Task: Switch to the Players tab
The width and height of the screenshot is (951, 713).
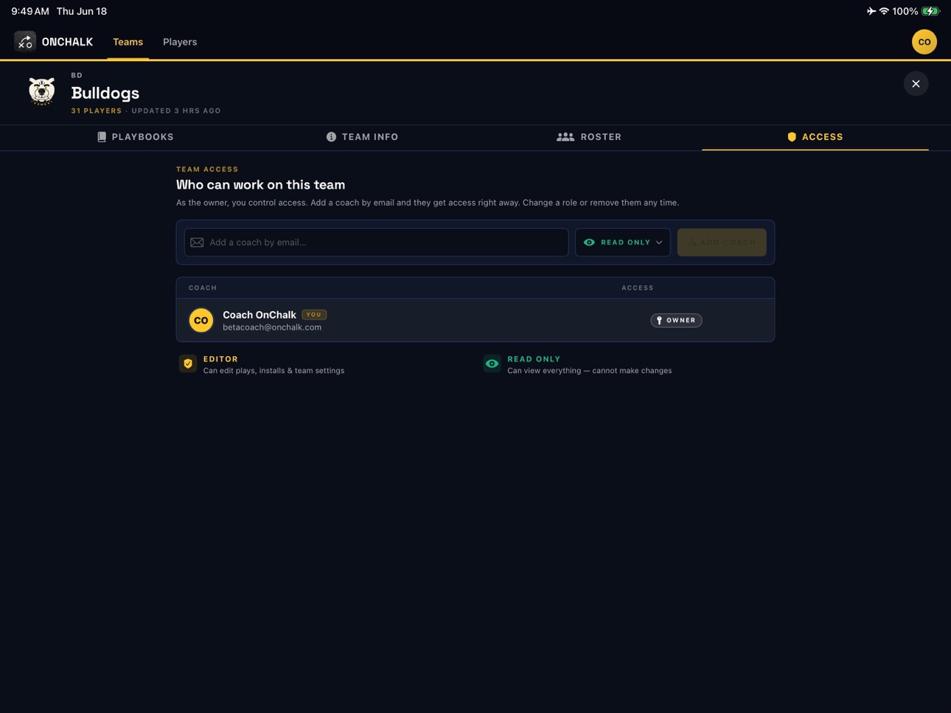Action: pyautogui.click(x=180, y=42)
